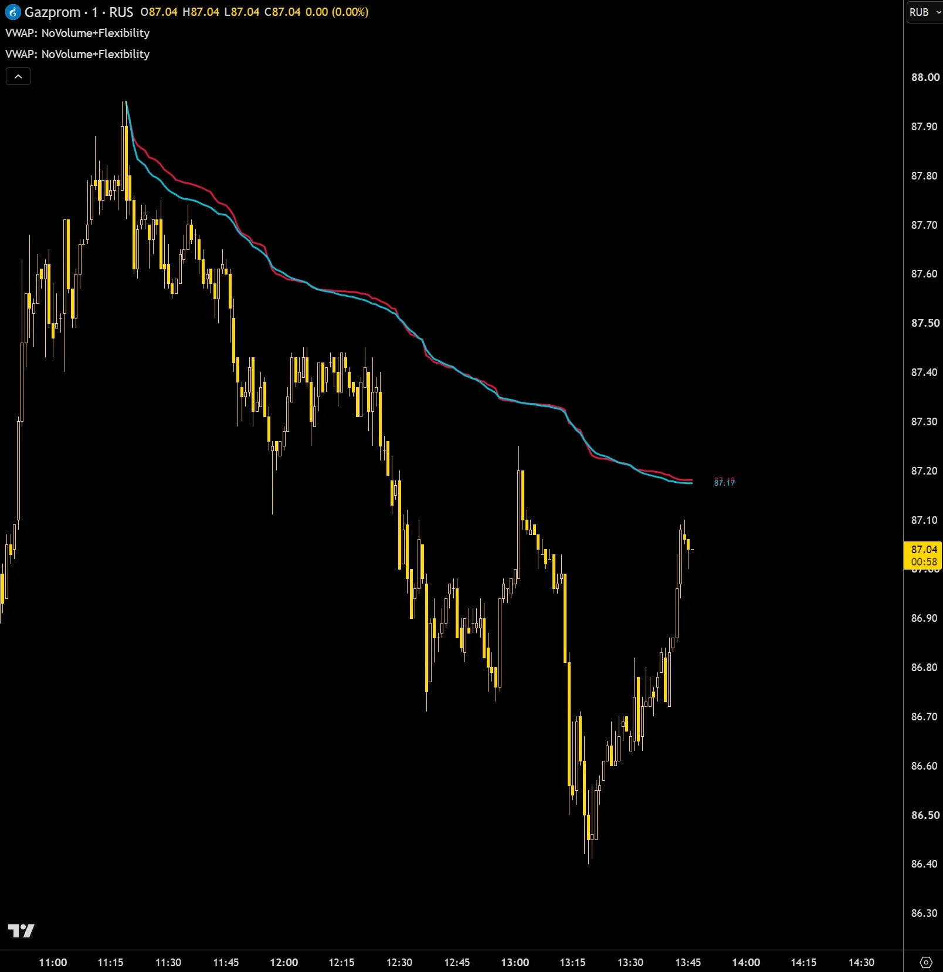
Task: Click the close value C87.04
Action: 283,12
